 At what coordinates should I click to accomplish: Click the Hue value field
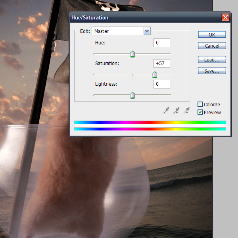162,43
